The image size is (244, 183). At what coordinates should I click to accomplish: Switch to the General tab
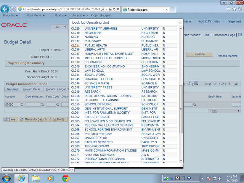pyautogui.click(x=12, y=89)
